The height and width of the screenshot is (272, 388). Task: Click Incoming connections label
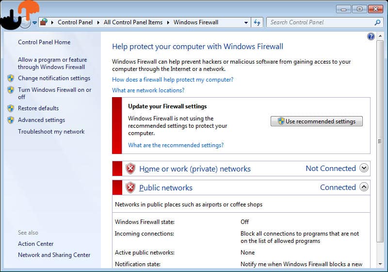[x=144, y=234]
